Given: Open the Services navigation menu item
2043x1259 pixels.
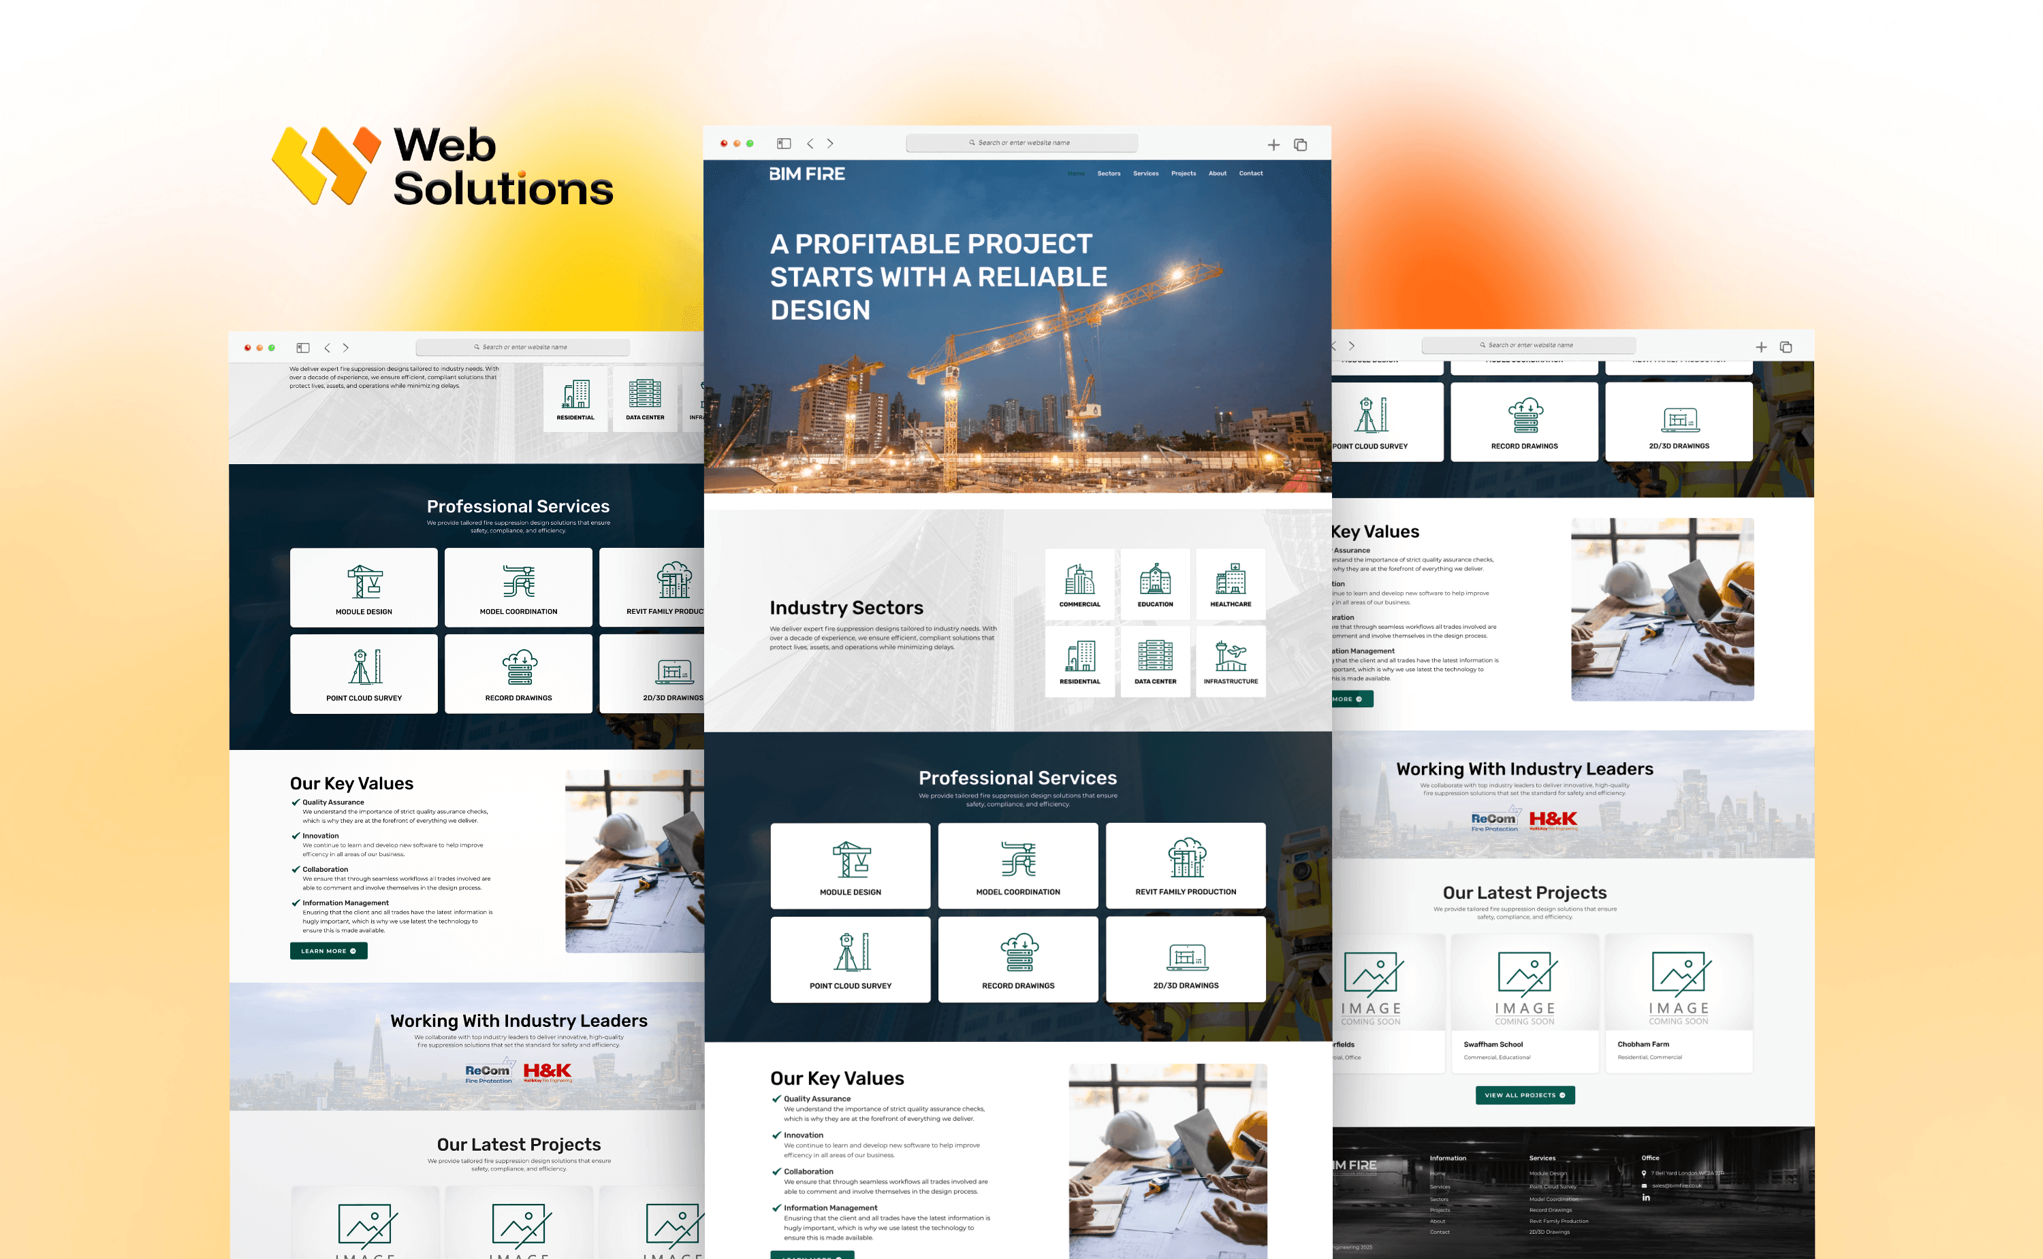Looking at the screenshot, I should click(1145, 173).
